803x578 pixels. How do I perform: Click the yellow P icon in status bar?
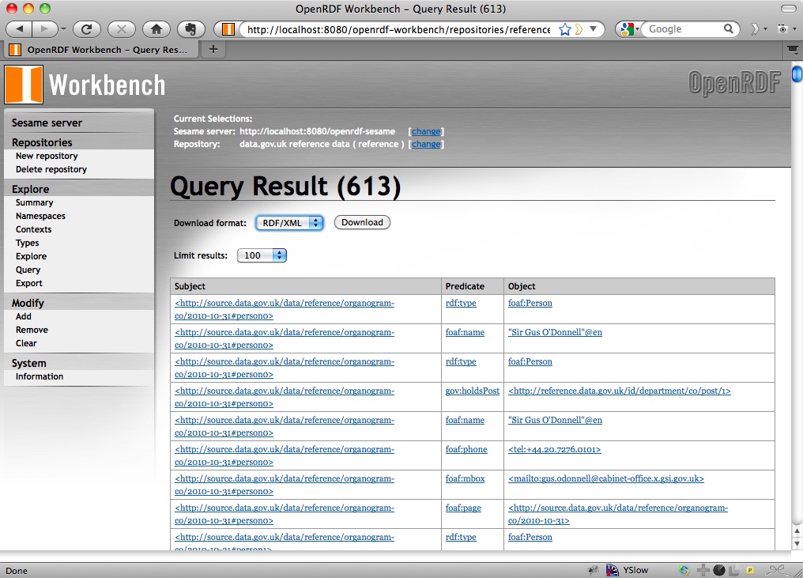pyautogui.click(x=750, y=570)
